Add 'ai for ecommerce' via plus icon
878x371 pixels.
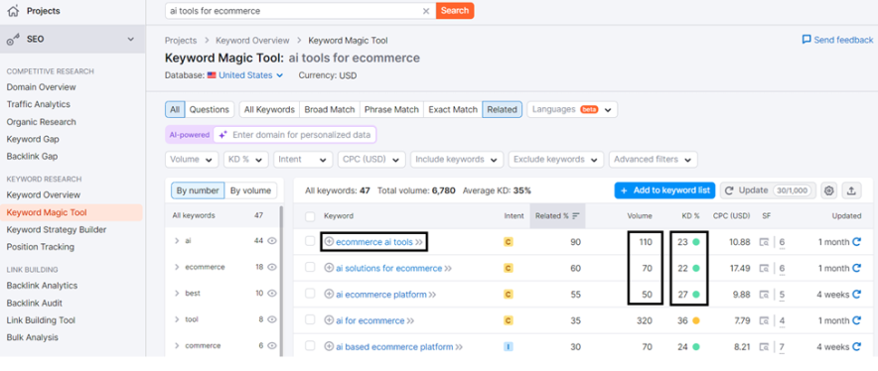(330, 320)
